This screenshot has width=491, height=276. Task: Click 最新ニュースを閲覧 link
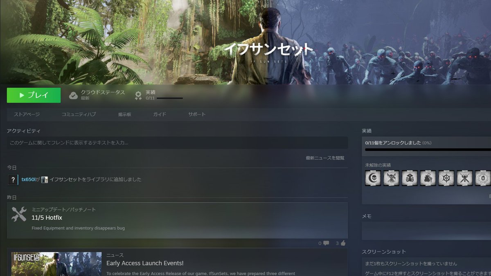pyautogui.click(x=325, y=158)
